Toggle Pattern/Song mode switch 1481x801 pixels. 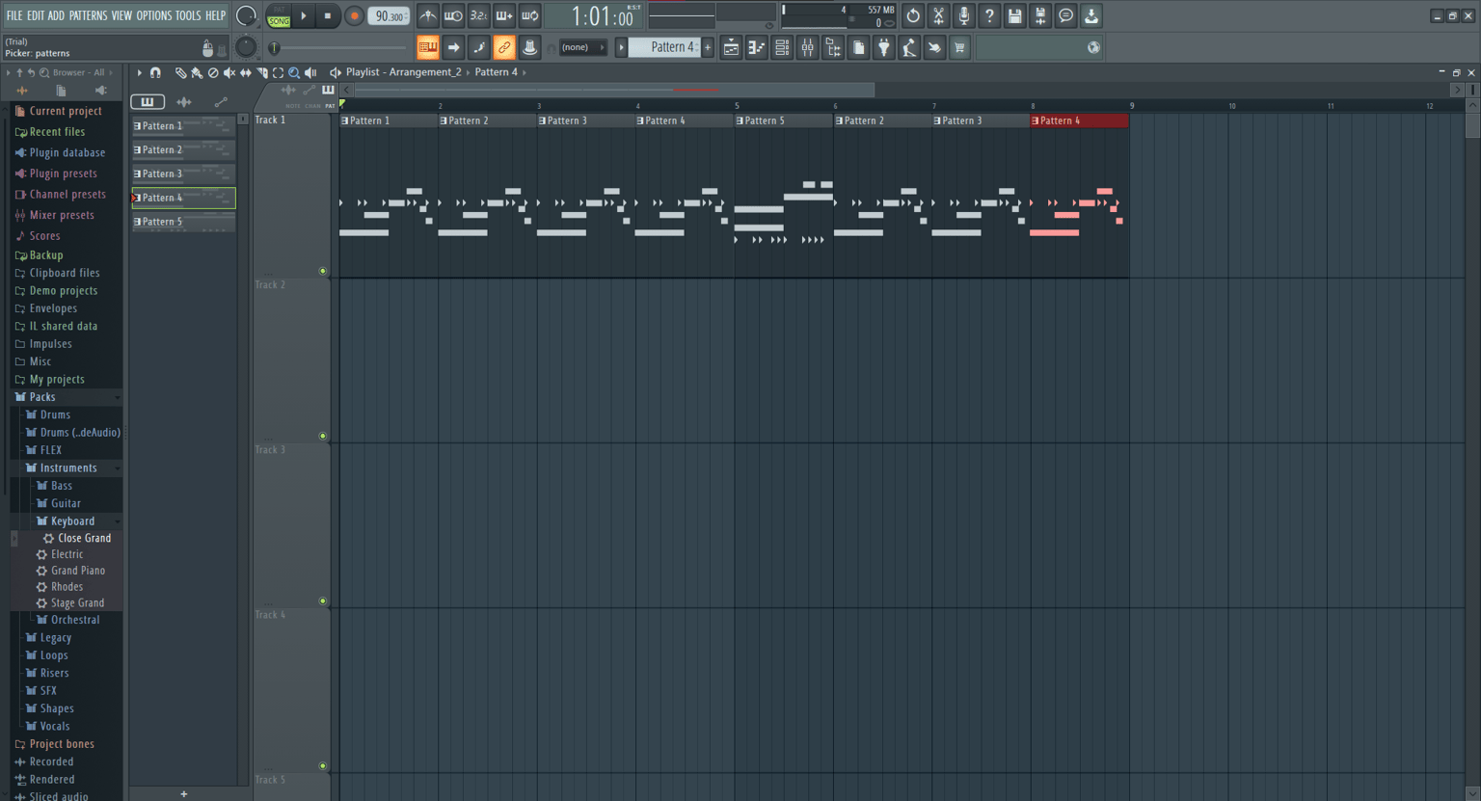[x=279, y=15]
